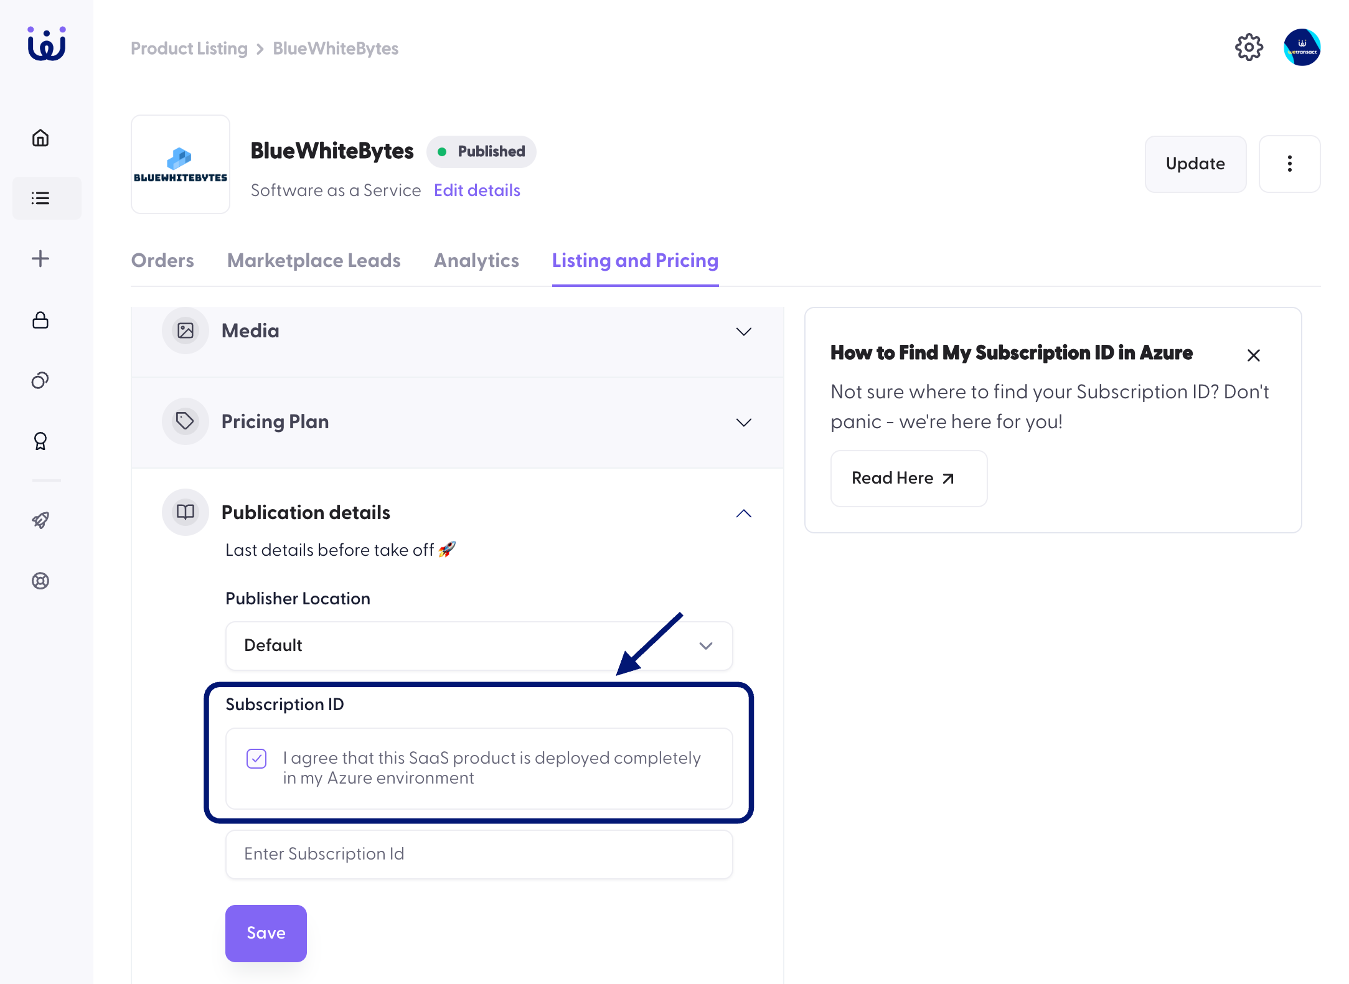Open the award ribbon sidebar icon
1349x984 pixels.
click(40, 441)
